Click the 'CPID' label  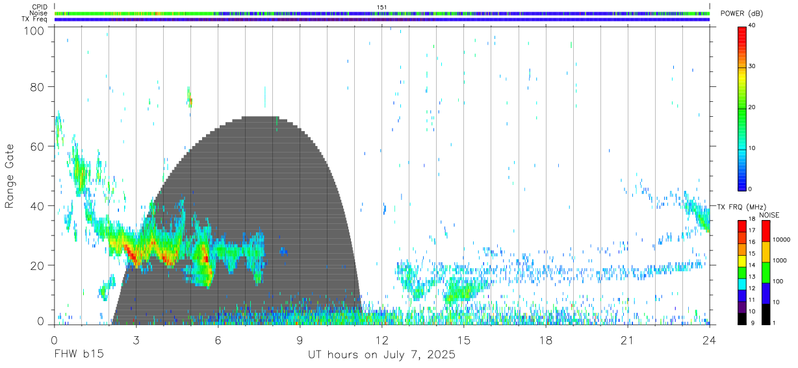tap(40, 7)
